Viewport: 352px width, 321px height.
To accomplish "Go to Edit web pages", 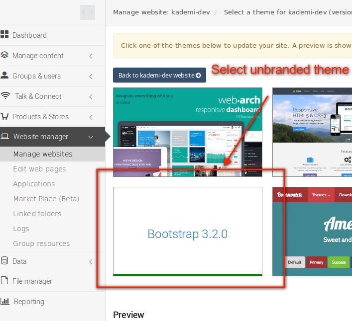I will click(39, 169).
